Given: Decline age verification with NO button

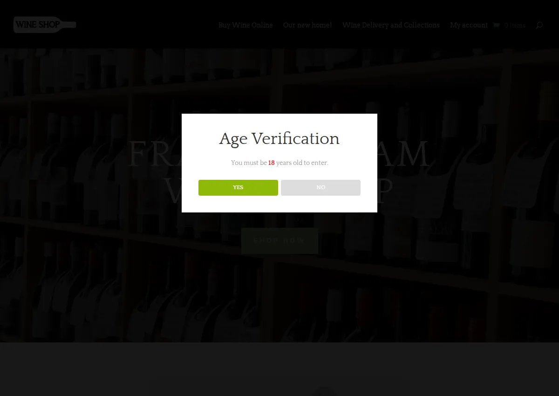Looking at the screenshot, I should [320, 188].
